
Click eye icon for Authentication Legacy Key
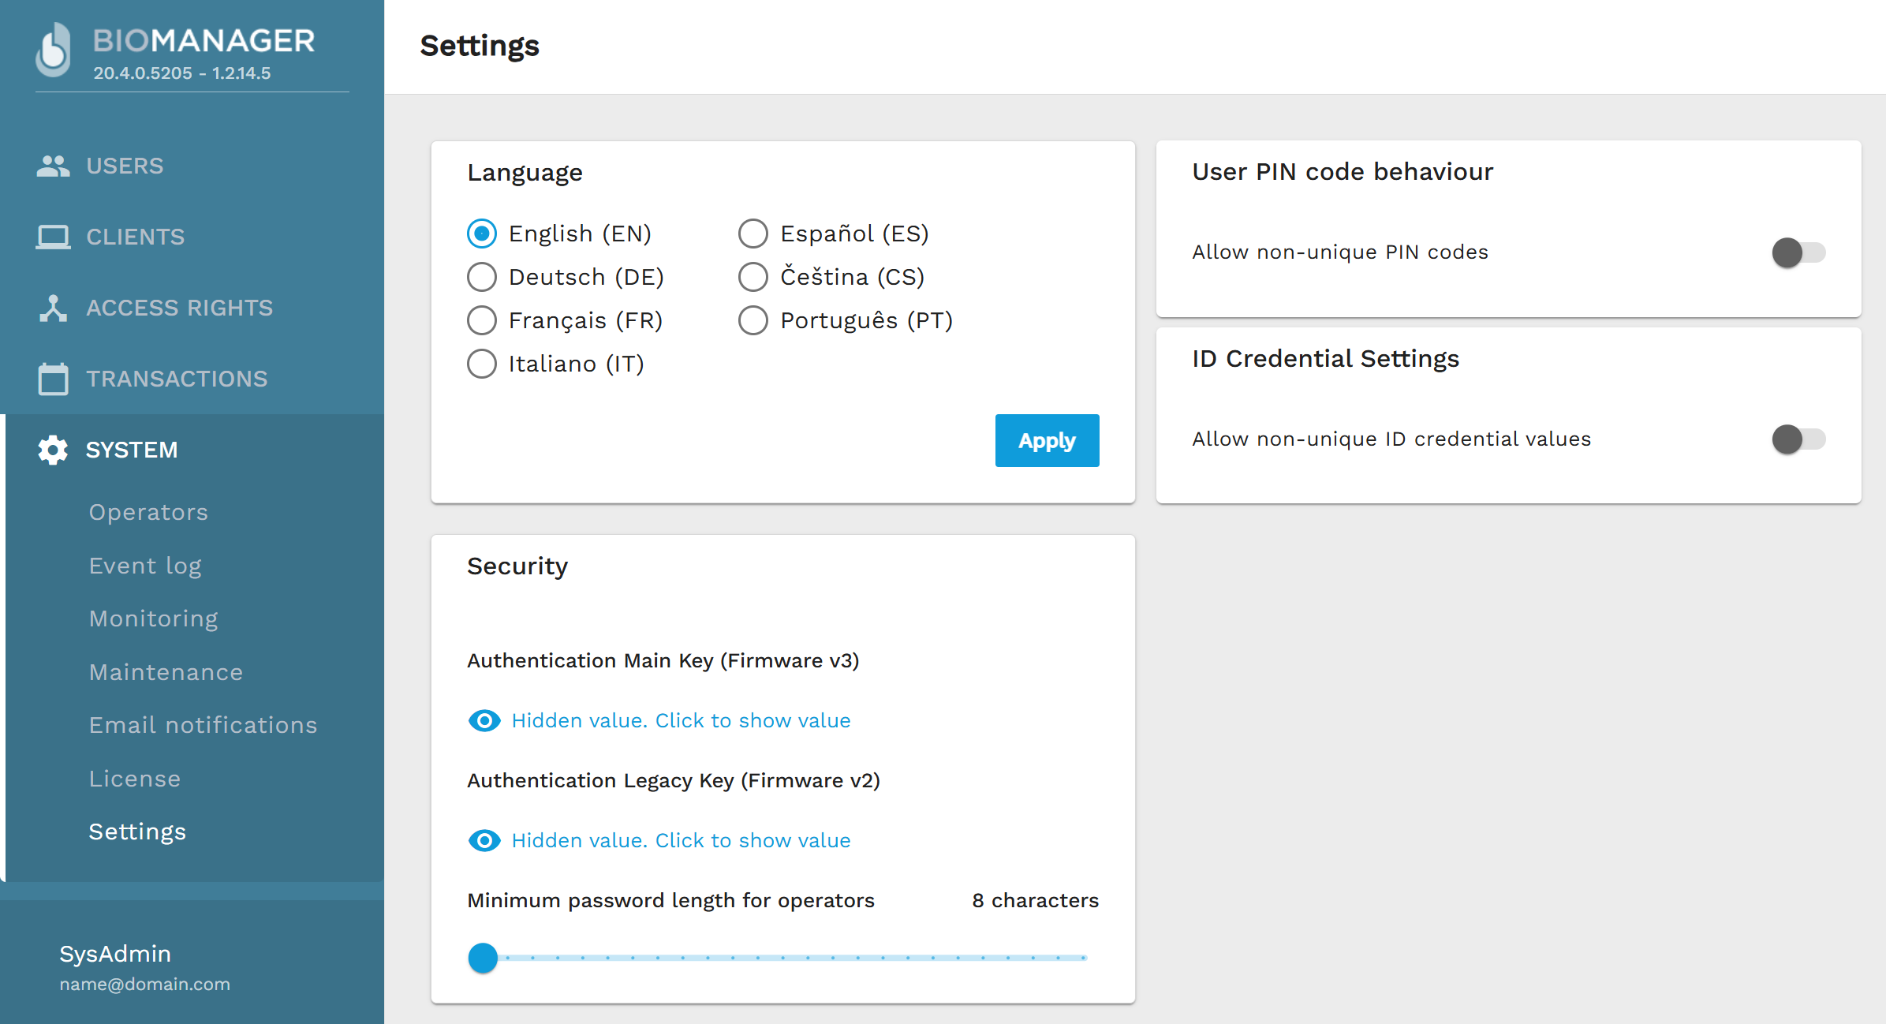coord(484,840)
